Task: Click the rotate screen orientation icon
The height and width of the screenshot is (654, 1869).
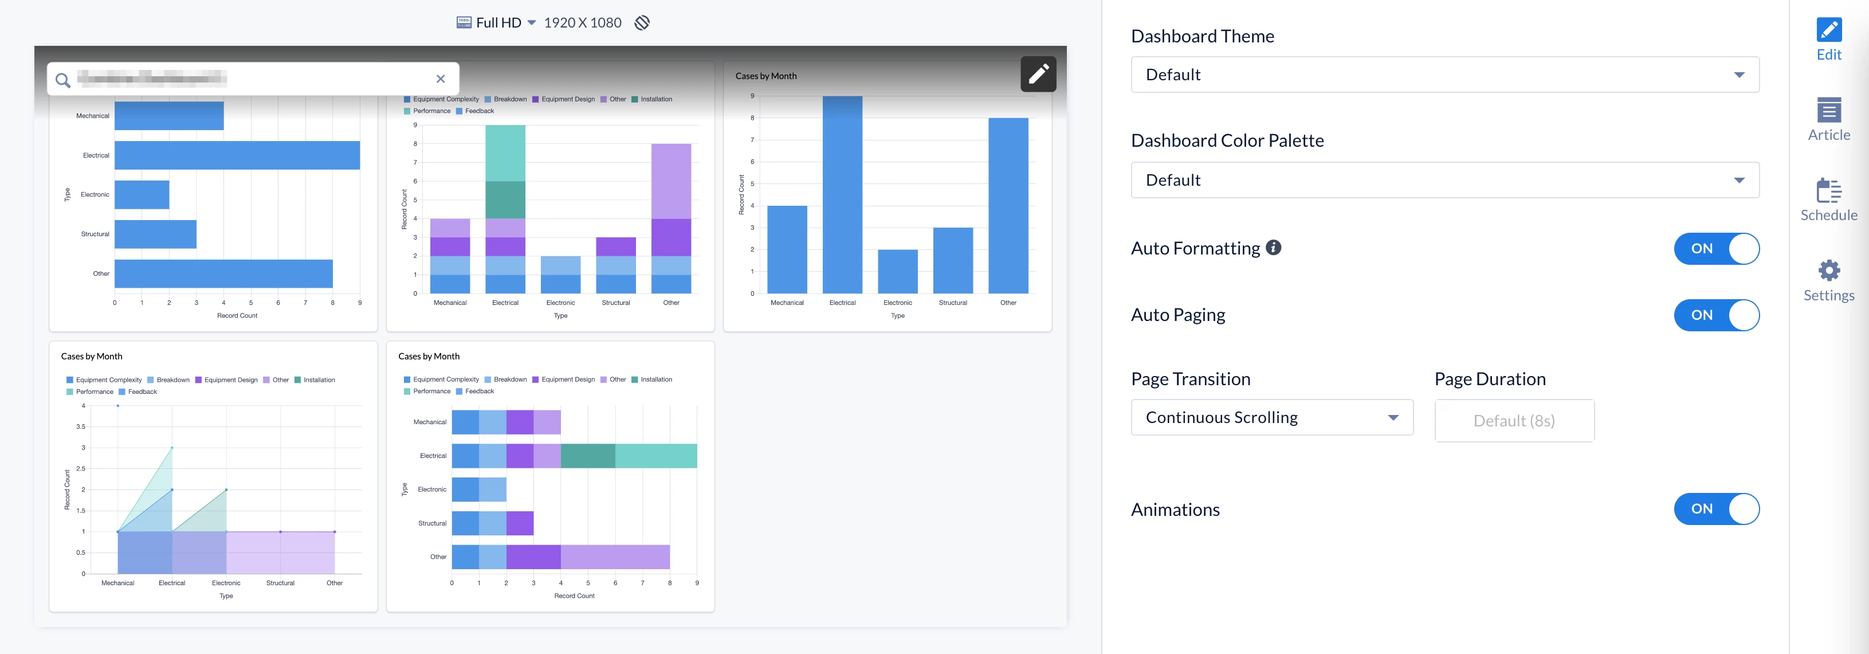Action: point(641,22)
